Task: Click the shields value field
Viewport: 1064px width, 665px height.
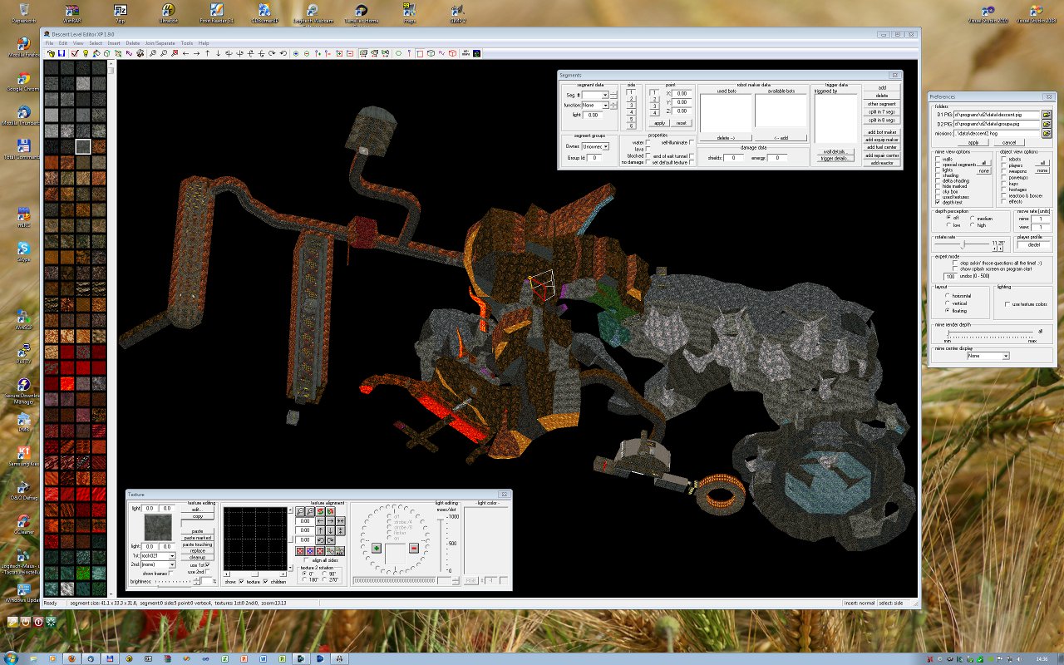Action: (733, 157)
